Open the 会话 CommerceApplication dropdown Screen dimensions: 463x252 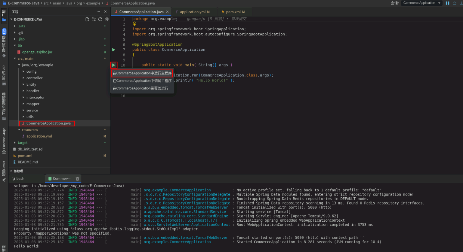pyautogui.click(x=421, y=3)
